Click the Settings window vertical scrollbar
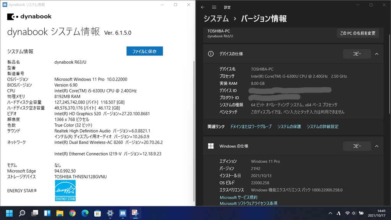 pos(389,75)
